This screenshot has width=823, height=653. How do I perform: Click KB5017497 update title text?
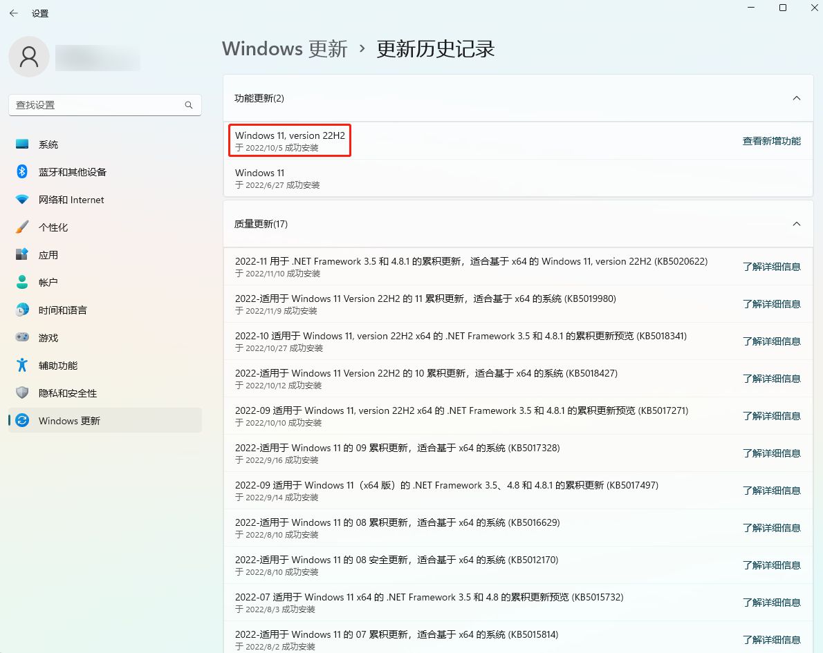click(447, 485)
